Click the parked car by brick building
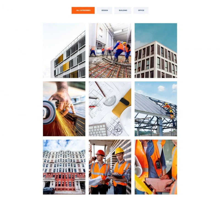 click(x=49, y=191)
